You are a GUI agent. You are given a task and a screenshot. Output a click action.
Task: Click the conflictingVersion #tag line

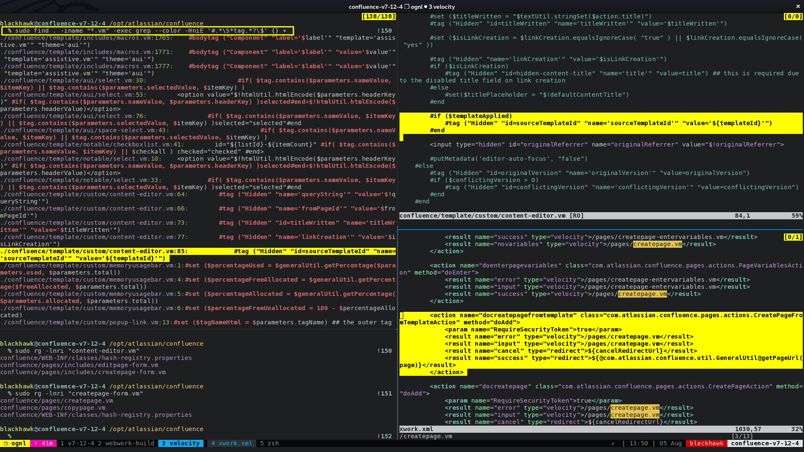coord(622,187)
